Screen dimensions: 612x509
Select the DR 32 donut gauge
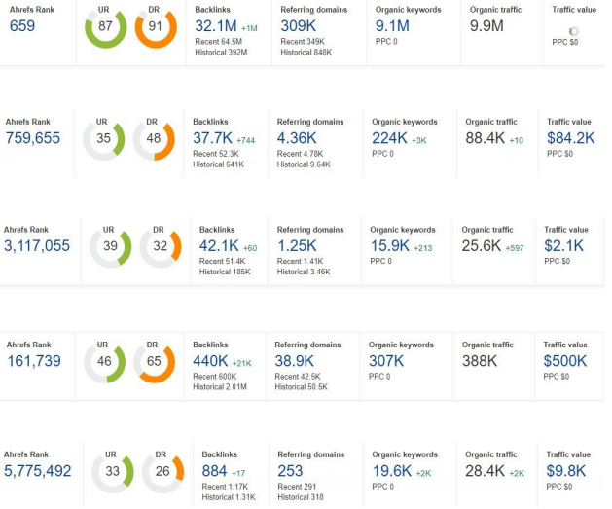tap(161, 247)
